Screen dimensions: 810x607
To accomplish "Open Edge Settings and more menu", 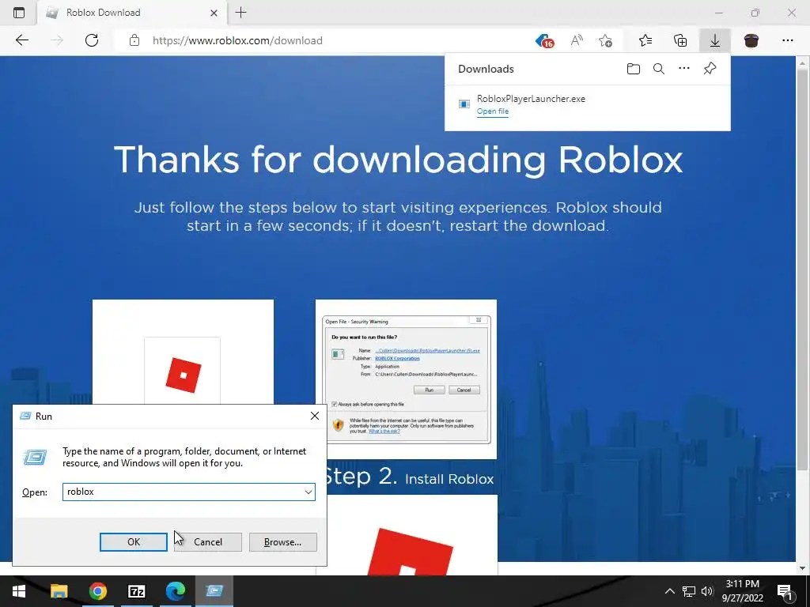I will pyautogui.click(x=787, y=40).
